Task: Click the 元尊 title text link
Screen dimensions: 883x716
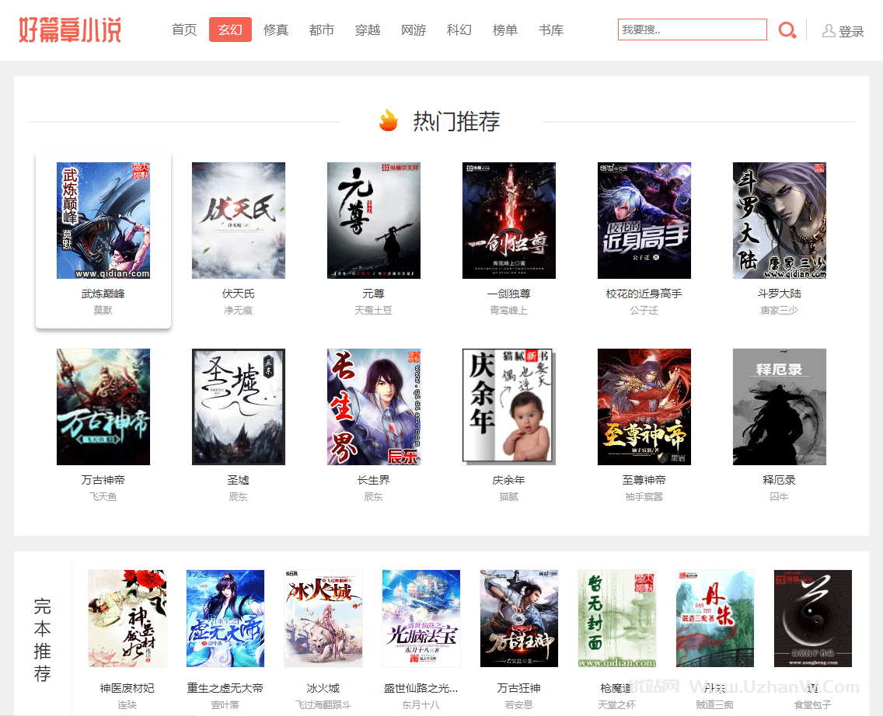Action: click(373, 294)
